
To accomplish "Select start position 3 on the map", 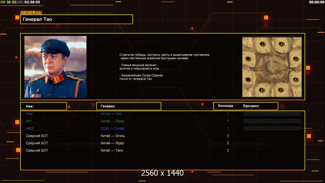I will point(295,59).
